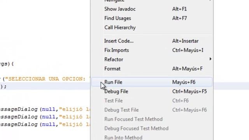Click the "SELECCIONAR UNA OPCION:" string in code
This screenshot has width=249, height=140.
tap(47, 79)
